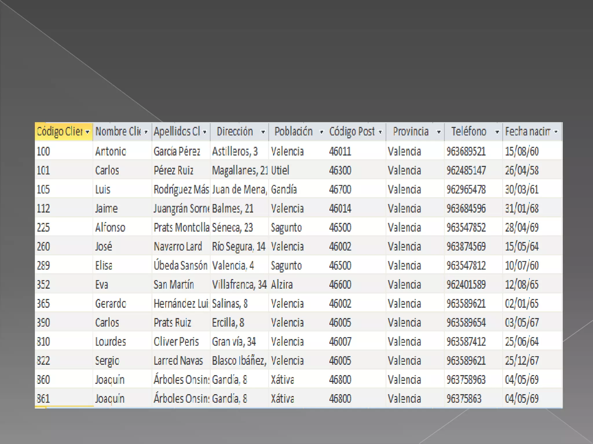Click the birth date cell 15/08/60
Screen dimensions: 593x444
pos(532,151)
